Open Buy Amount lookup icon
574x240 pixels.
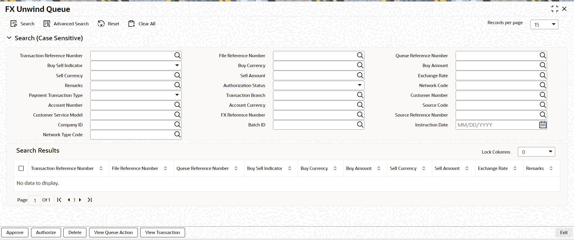(543, 65)
